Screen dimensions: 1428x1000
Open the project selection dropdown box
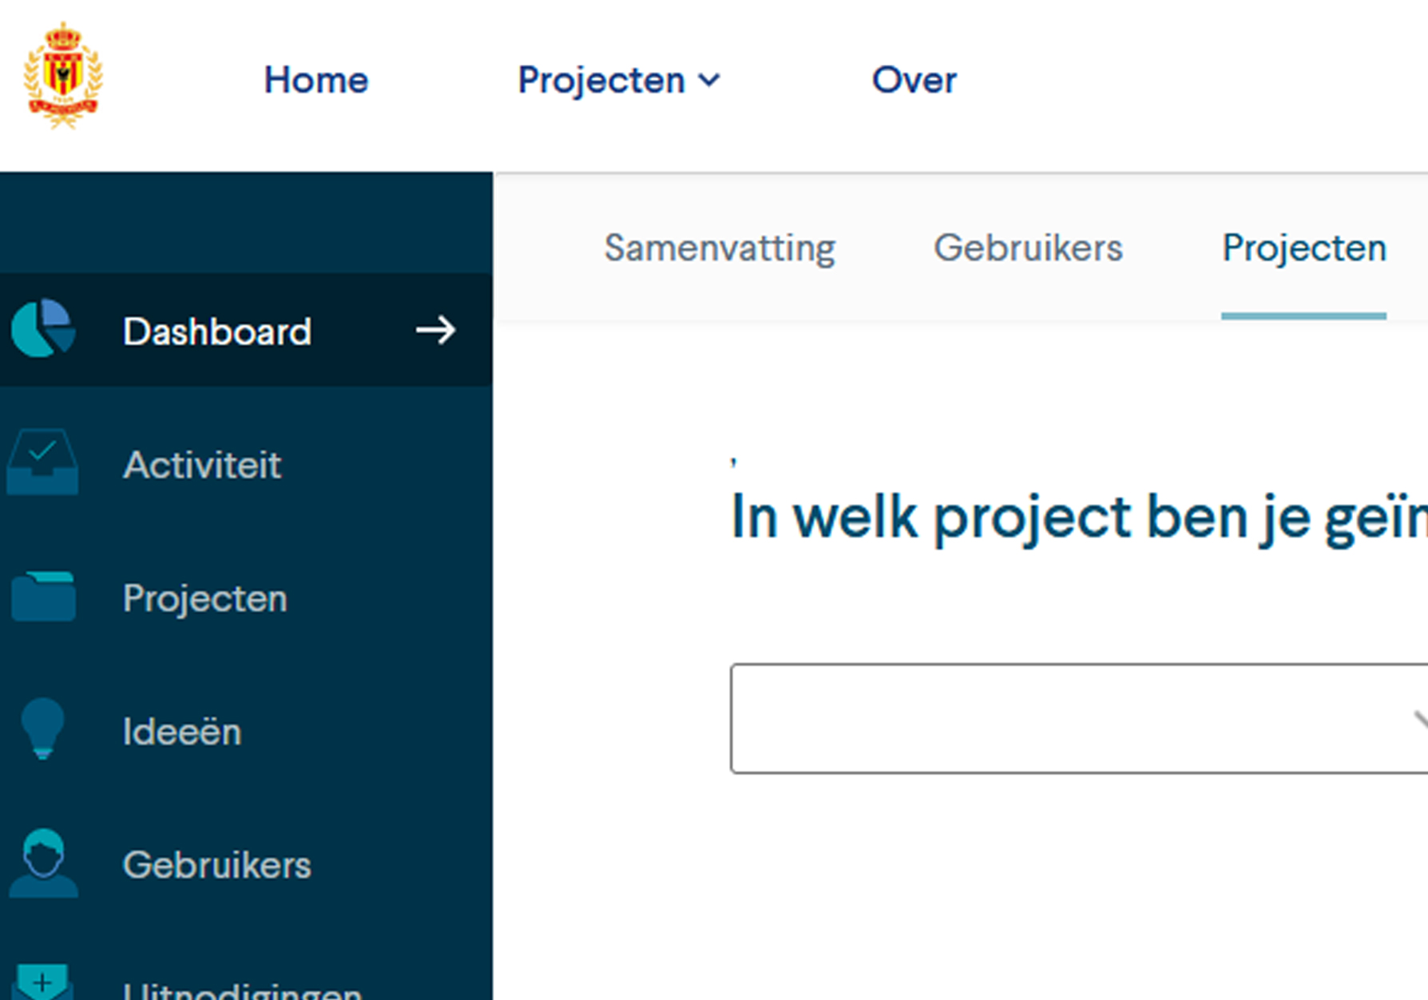(x=1079, y=718)
